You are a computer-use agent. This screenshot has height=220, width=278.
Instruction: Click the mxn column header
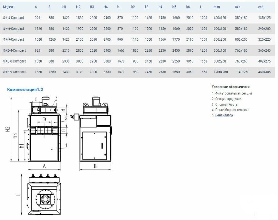point(217,7)
